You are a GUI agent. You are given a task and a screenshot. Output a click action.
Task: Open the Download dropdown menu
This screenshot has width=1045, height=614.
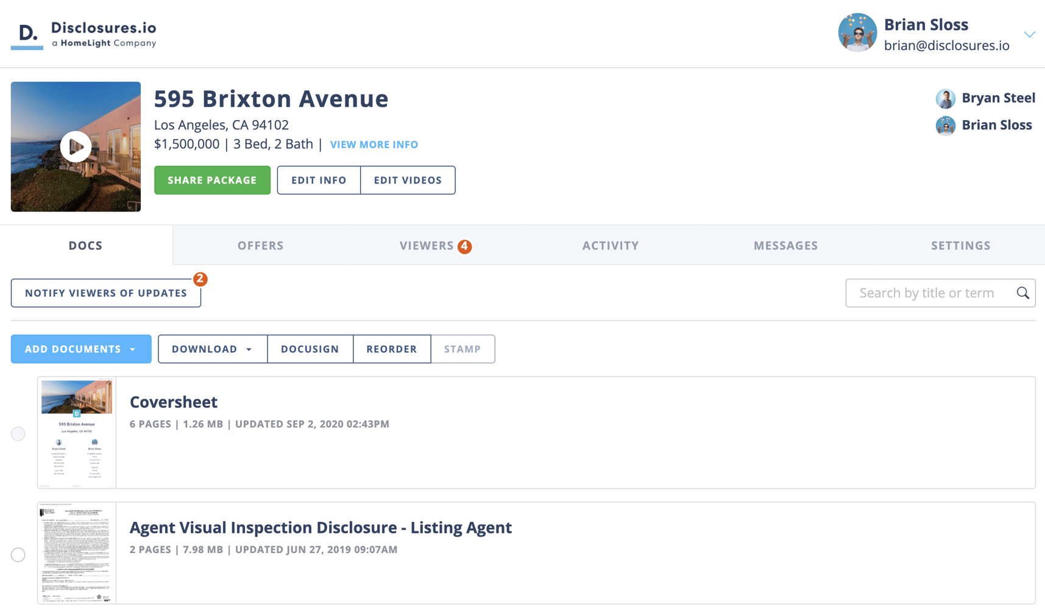(212, 349)
